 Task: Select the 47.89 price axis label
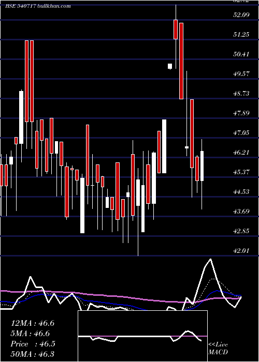tap(241, 113)
